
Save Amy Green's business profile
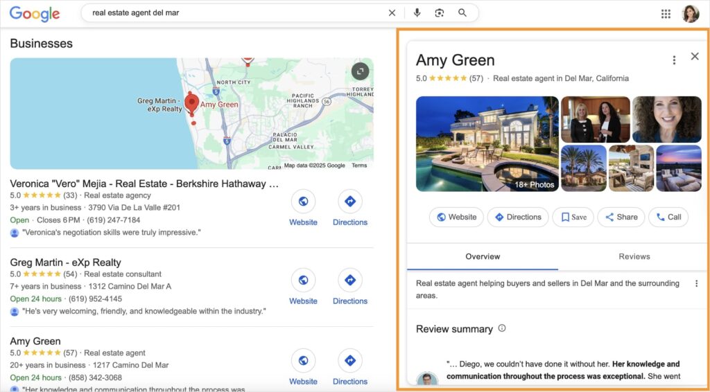(x=573, y=217)
